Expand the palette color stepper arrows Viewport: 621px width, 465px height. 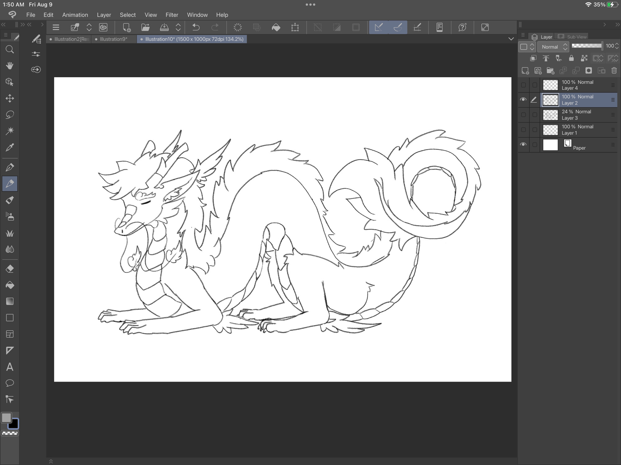pos(532,47)
